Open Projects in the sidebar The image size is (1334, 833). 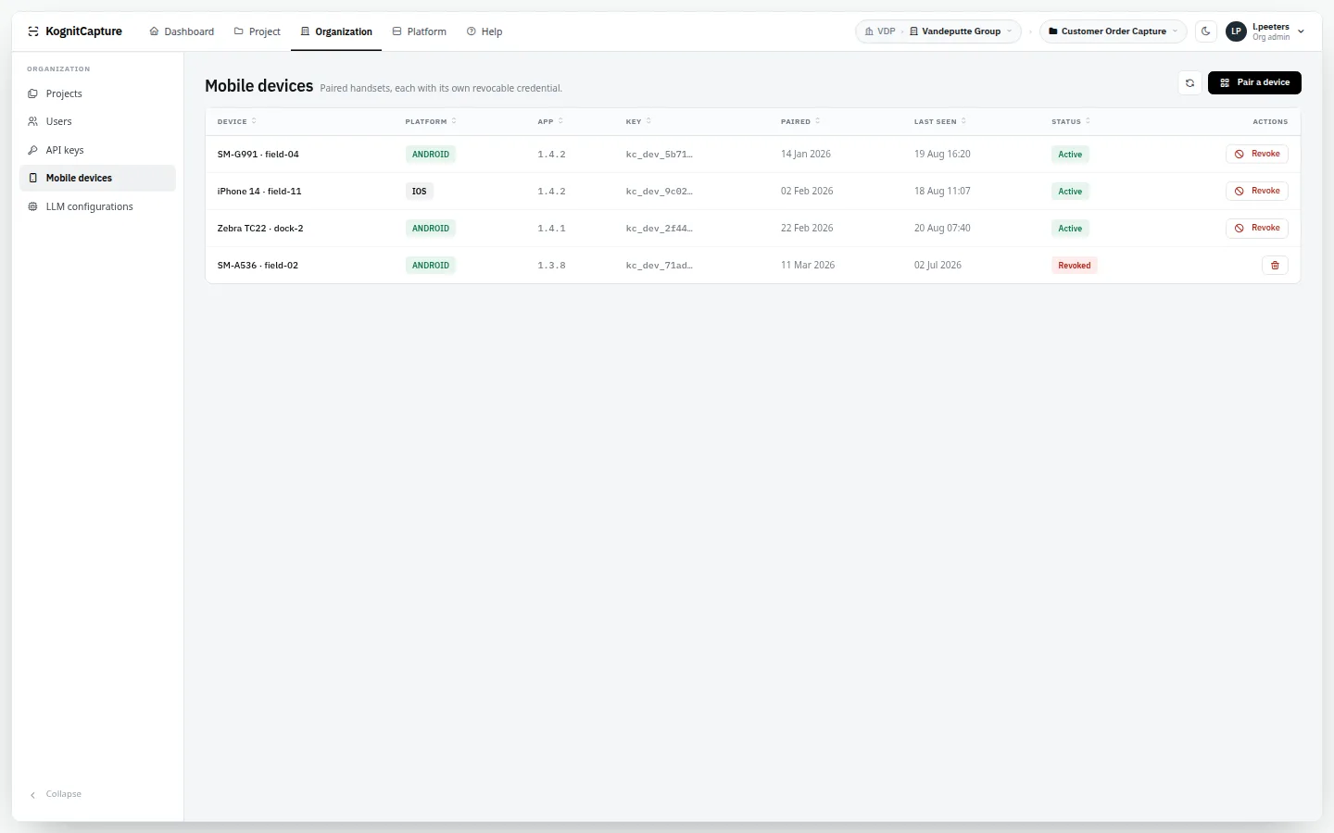[97, 93]
